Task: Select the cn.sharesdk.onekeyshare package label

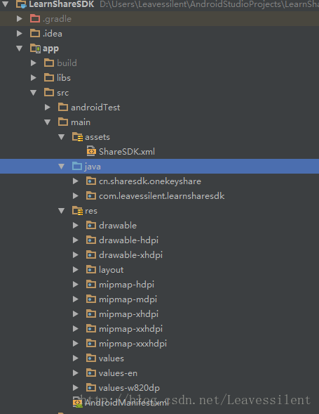Action: click(150, 181)
